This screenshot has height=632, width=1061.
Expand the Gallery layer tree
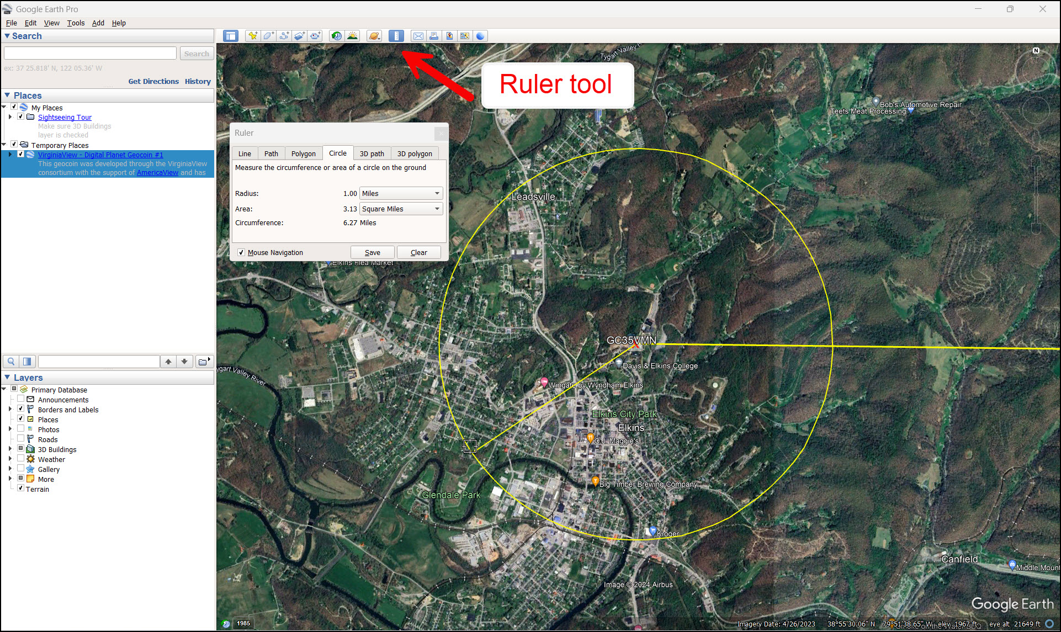pos(10,469)
